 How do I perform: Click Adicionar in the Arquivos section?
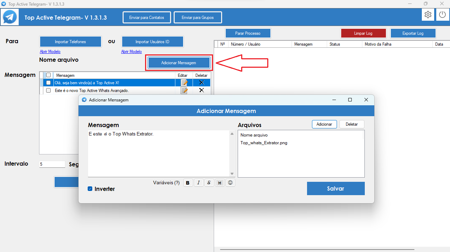(x=324, y=124)
